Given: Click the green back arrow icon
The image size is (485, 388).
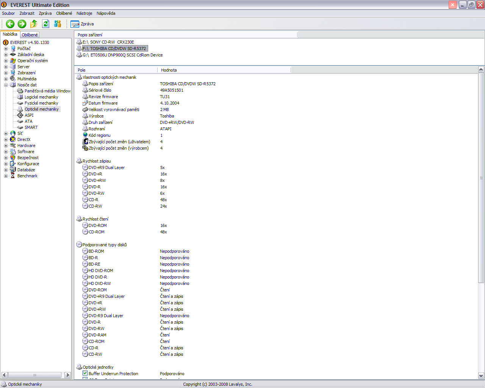Looking at the screenshot, I should (x=10, y=24).
